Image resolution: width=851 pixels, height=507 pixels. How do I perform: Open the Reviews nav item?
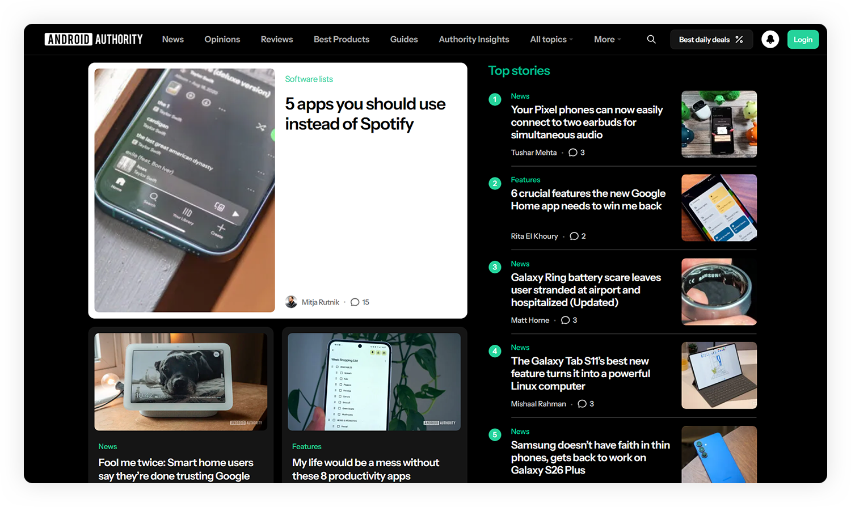277,39
